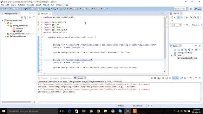Toggle show console when standard out changes
The image size is (203, 114).
174,78
